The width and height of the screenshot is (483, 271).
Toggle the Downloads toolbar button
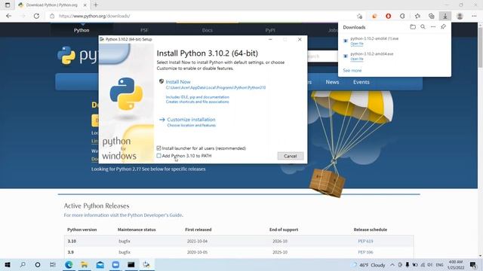(445, 16)
